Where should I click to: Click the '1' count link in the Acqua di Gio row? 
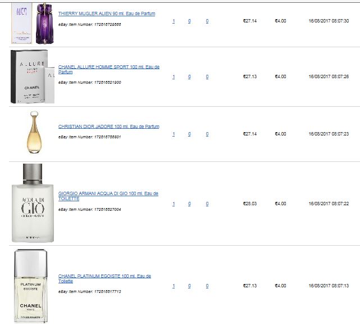tap(174, 204)
